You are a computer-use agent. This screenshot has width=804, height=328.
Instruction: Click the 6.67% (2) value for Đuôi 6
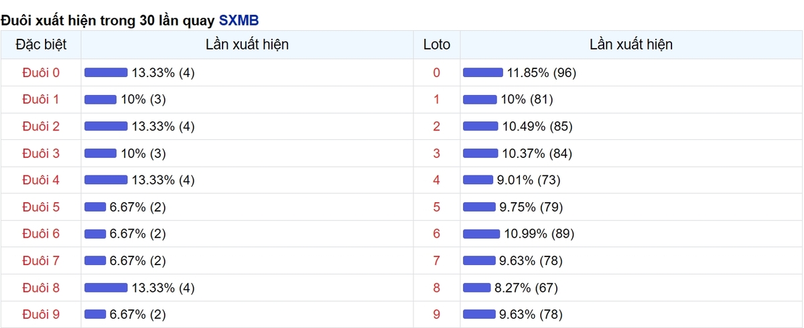138,234
